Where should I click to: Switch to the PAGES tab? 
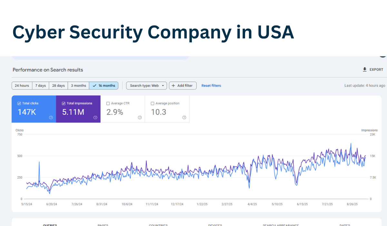click(103, 225)
